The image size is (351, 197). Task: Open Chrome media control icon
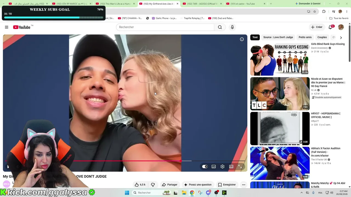pyautogui.click(x=333, y=11)
